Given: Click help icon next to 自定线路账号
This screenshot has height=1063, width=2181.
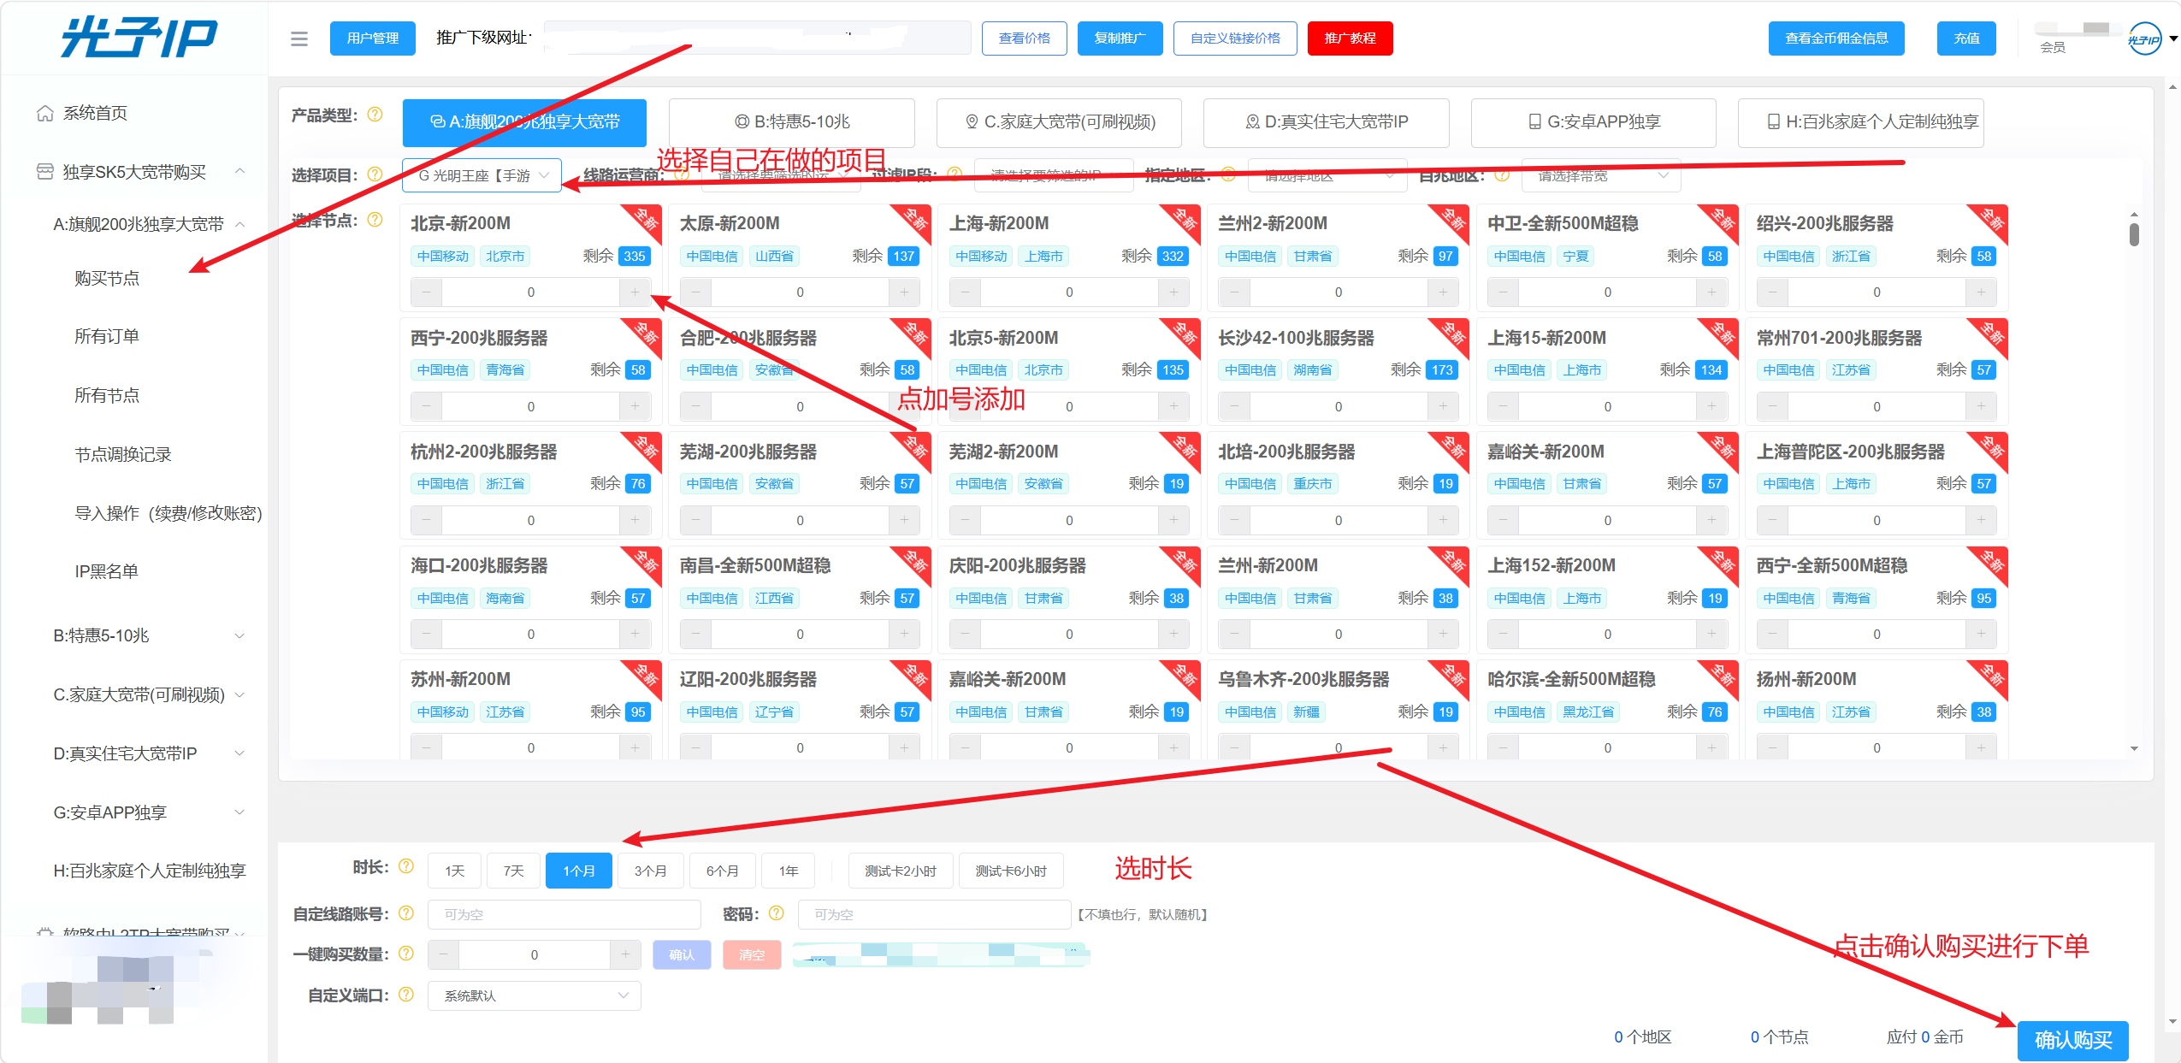Looking at the screenshot, I should 406,913.
